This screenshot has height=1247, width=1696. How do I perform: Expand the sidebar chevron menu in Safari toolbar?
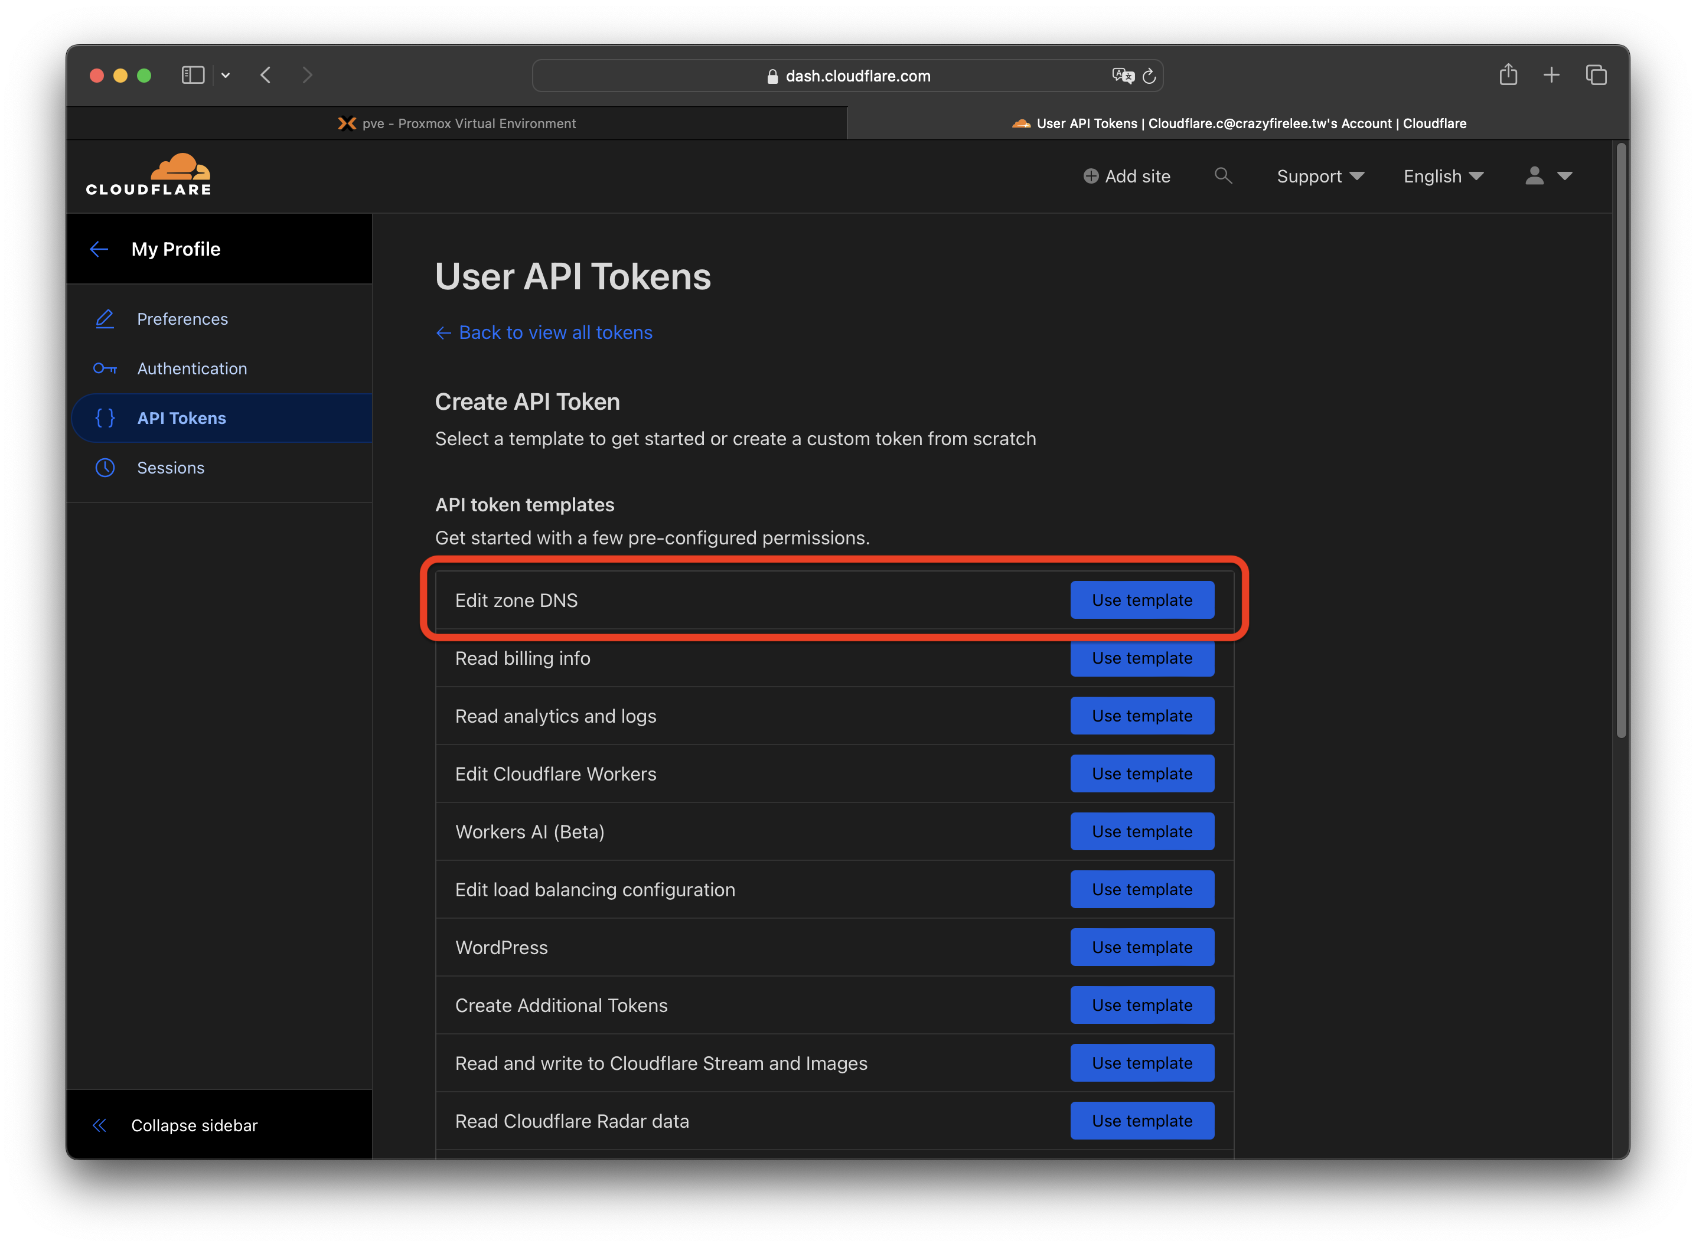[x=225, y=76]
